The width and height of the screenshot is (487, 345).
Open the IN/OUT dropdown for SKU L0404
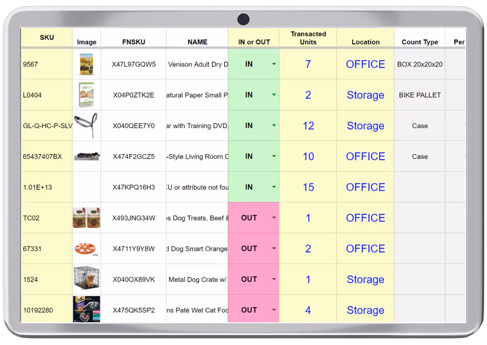tap(274, 95)
